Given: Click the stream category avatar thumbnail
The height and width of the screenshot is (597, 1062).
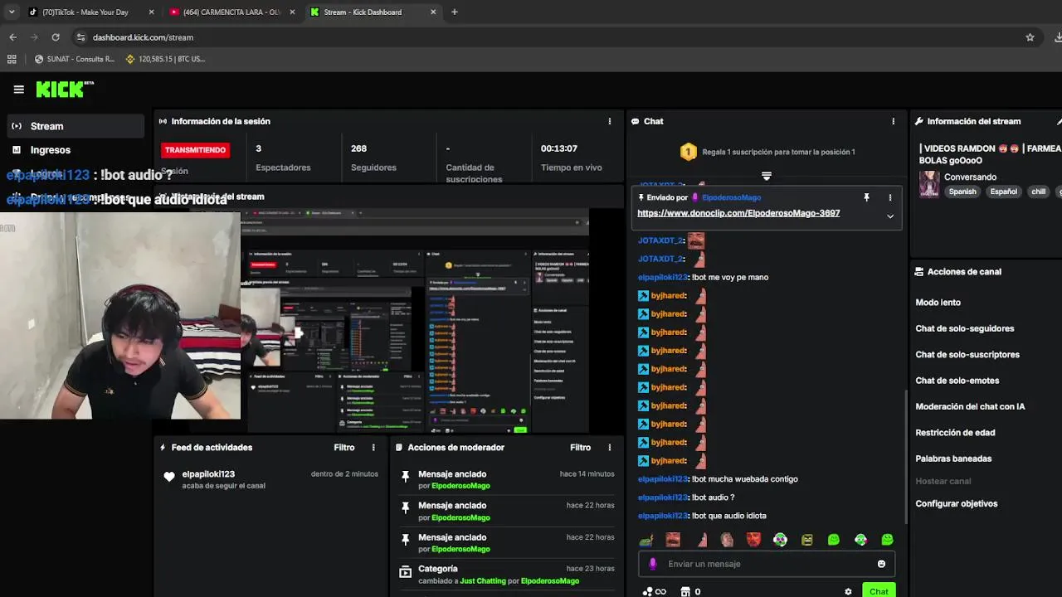Looking at the screenshot, I should click(x=929, y=183).
